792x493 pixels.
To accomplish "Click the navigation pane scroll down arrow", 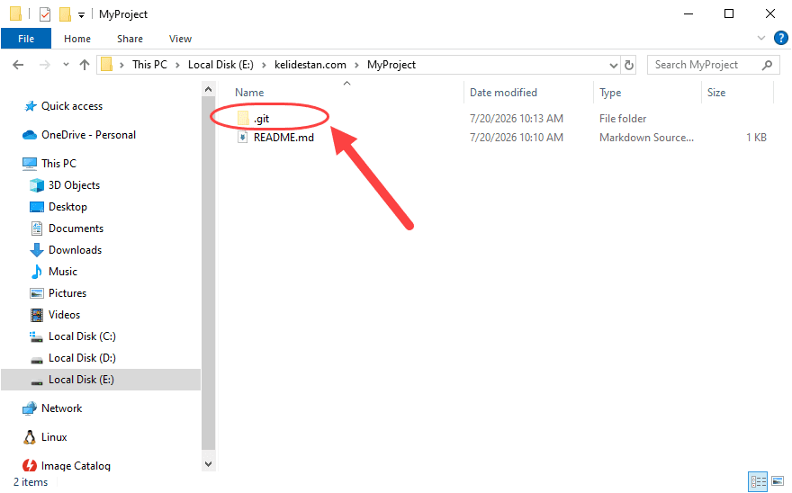I will coord(209,463).
